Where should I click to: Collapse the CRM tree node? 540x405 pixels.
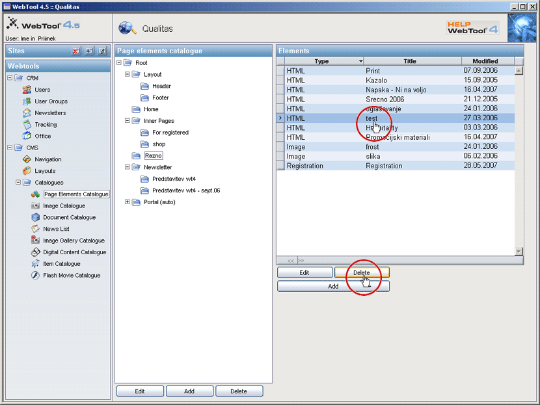click(x=10, y=78)
